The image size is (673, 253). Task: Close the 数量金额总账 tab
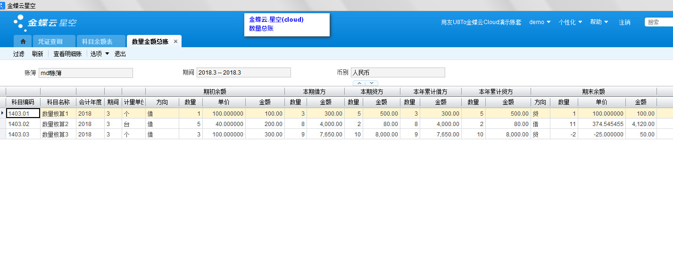point(175,42)
